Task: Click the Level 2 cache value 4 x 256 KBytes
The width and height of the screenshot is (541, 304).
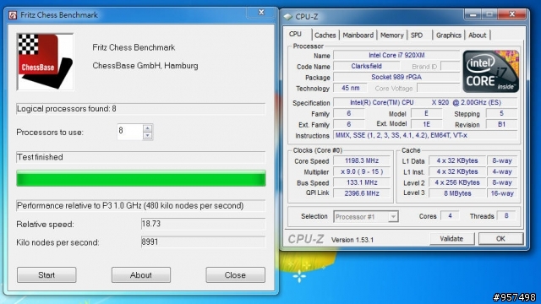Action: point(457,182)
